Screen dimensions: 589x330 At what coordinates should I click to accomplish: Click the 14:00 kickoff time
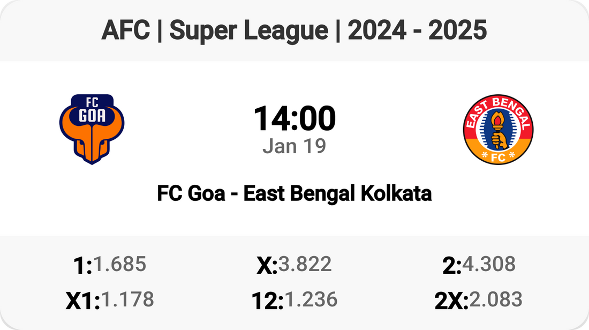[x=294, y=118]
